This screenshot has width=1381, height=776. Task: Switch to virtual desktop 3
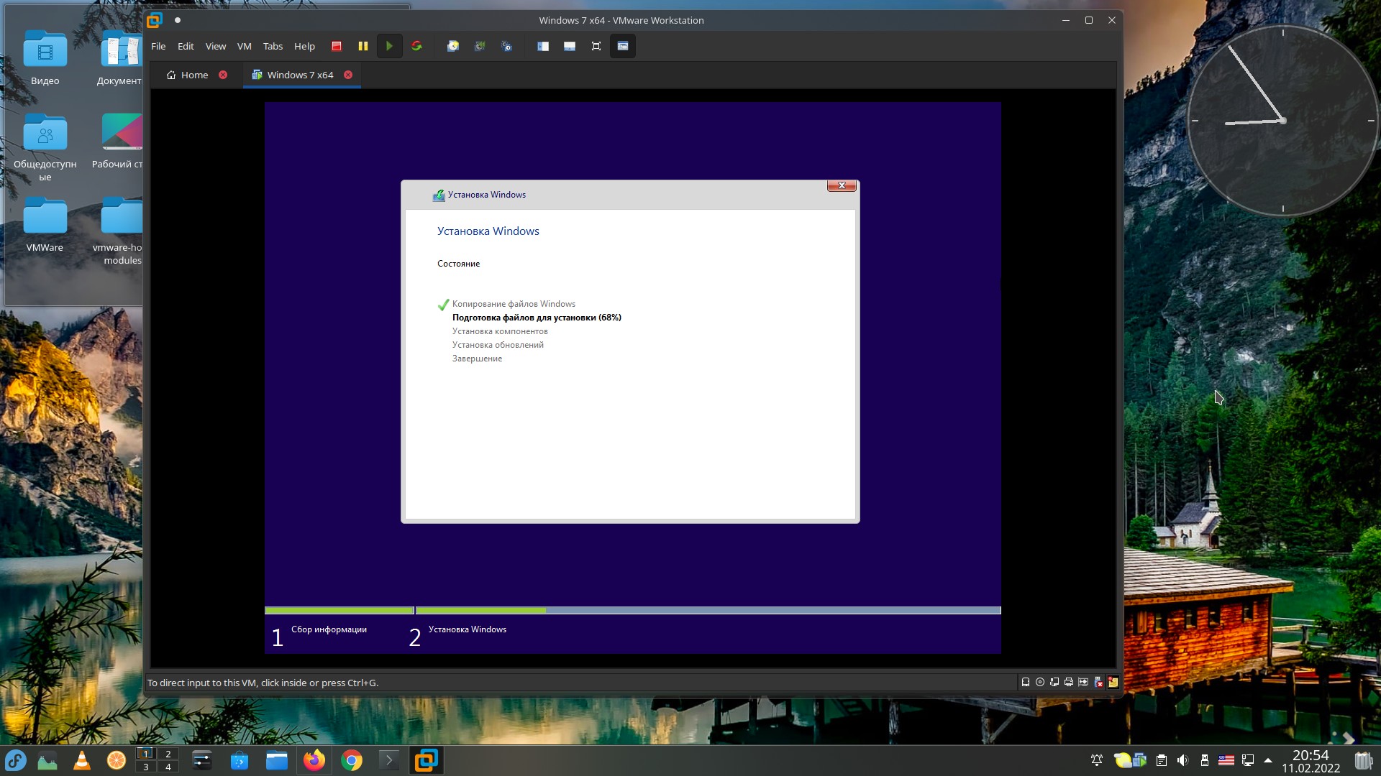pyautogui.click(x=146, y=767)
